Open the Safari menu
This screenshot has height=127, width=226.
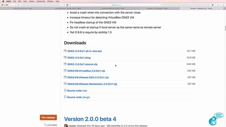click(x=8, y=1)
